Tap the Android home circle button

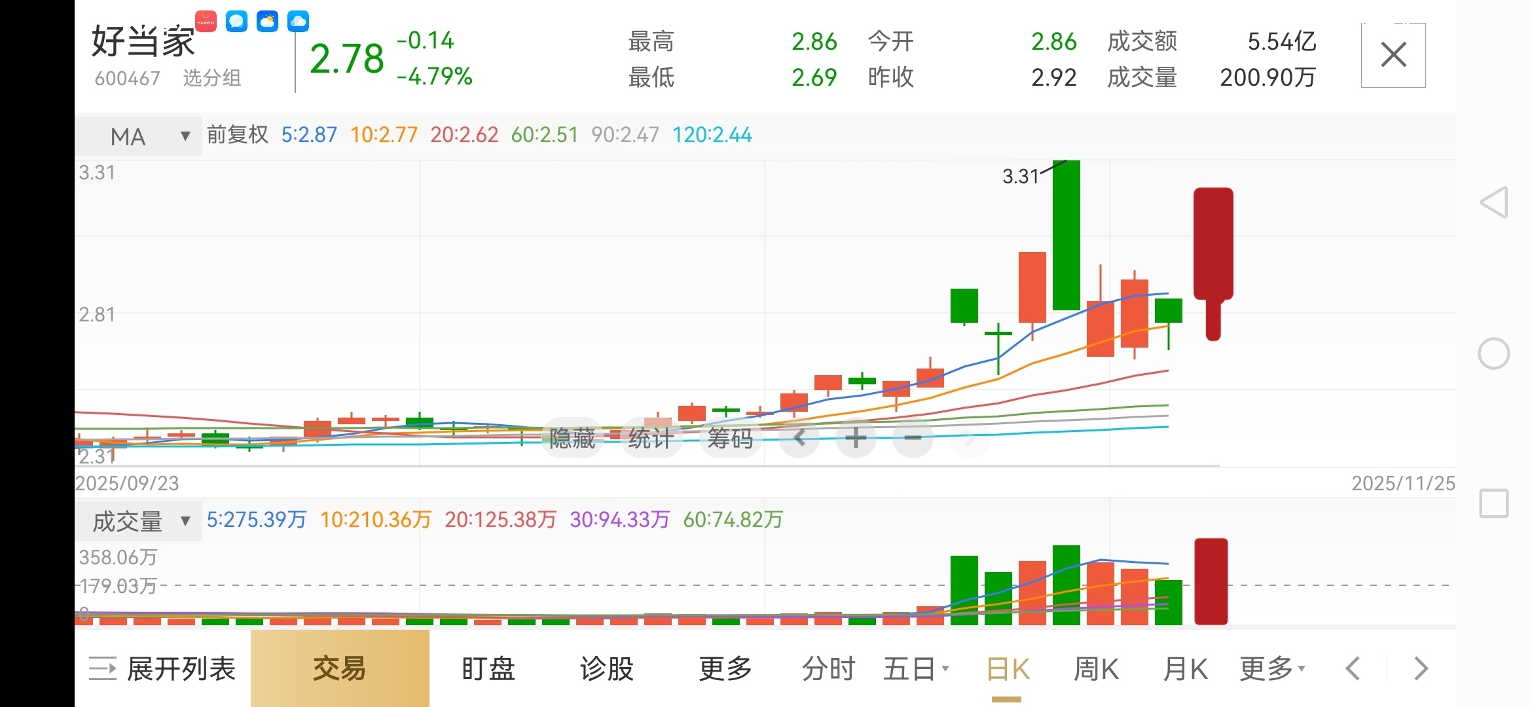1494,354
